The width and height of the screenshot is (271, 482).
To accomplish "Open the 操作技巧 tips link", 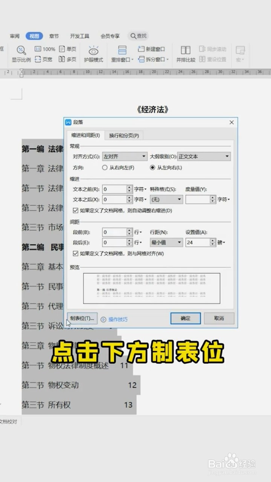I will (114, 319).
